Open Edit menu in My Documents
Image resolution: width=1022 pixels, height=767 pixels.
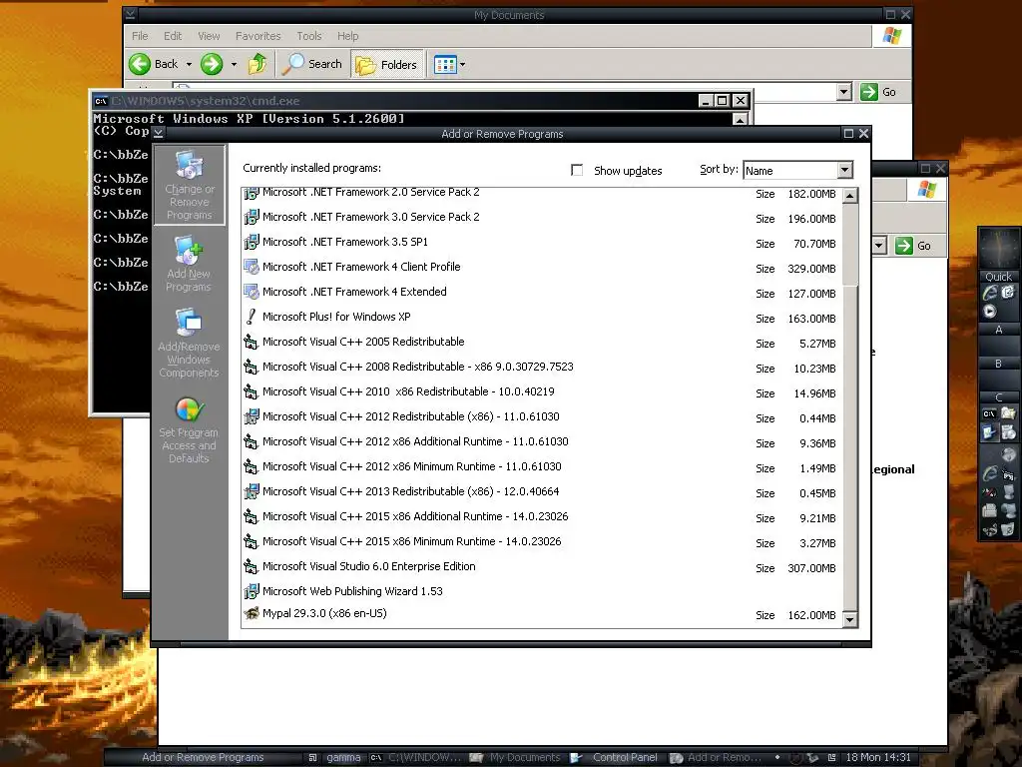(x=173, y=36)
